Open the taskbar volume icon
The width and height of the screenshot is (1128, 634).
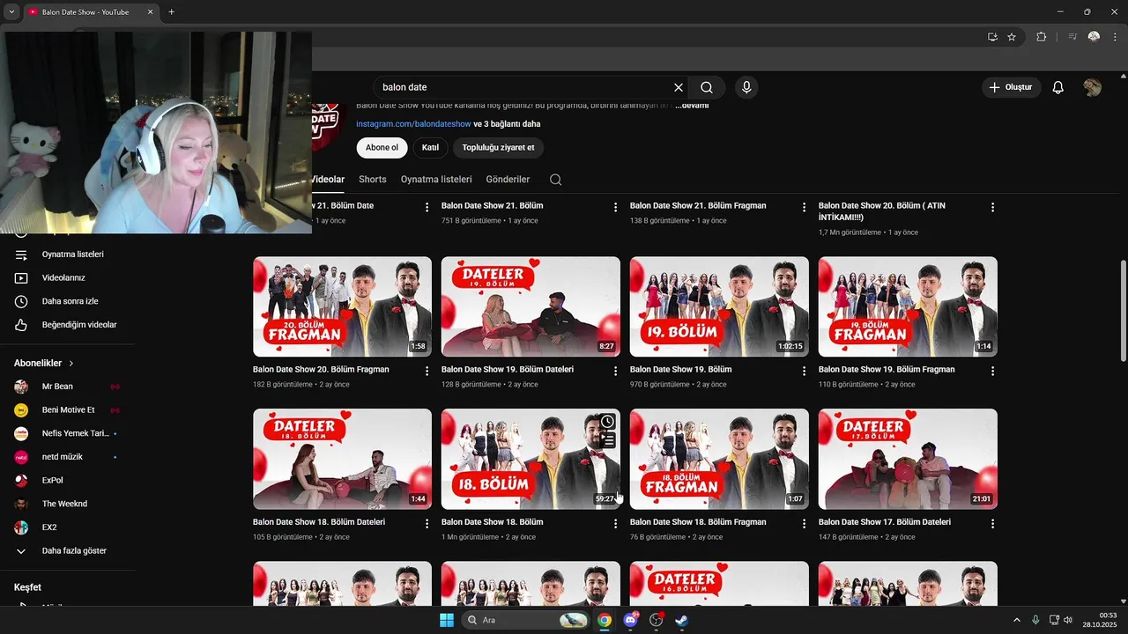pyautogui.click(x=1068, y=620)
